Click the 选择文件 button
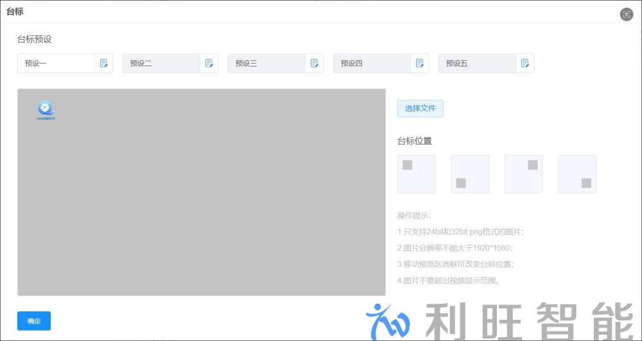642x341 pixels. 420,109
